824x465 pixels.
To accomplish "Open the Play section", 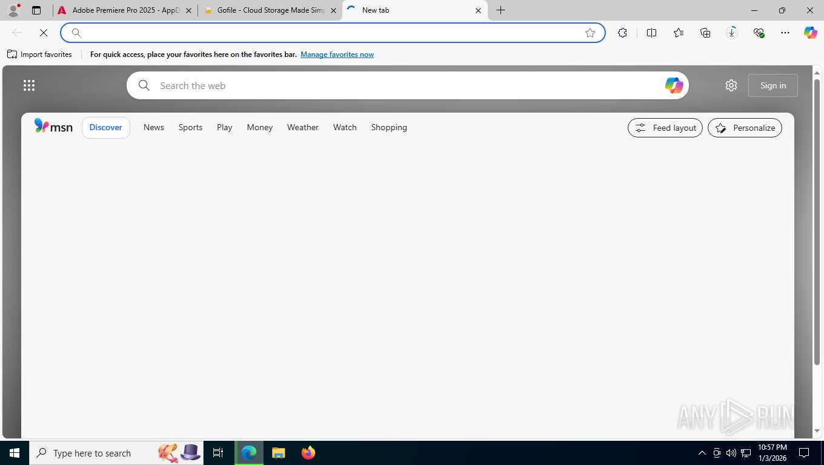I will 224,127.
